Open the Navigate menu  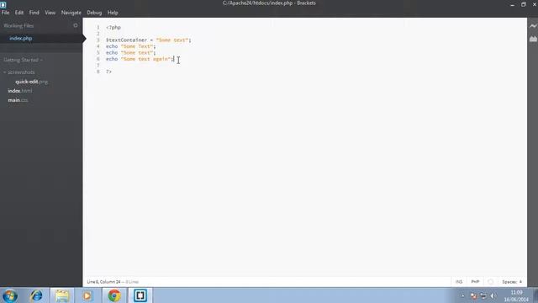[x=71, y=13]
